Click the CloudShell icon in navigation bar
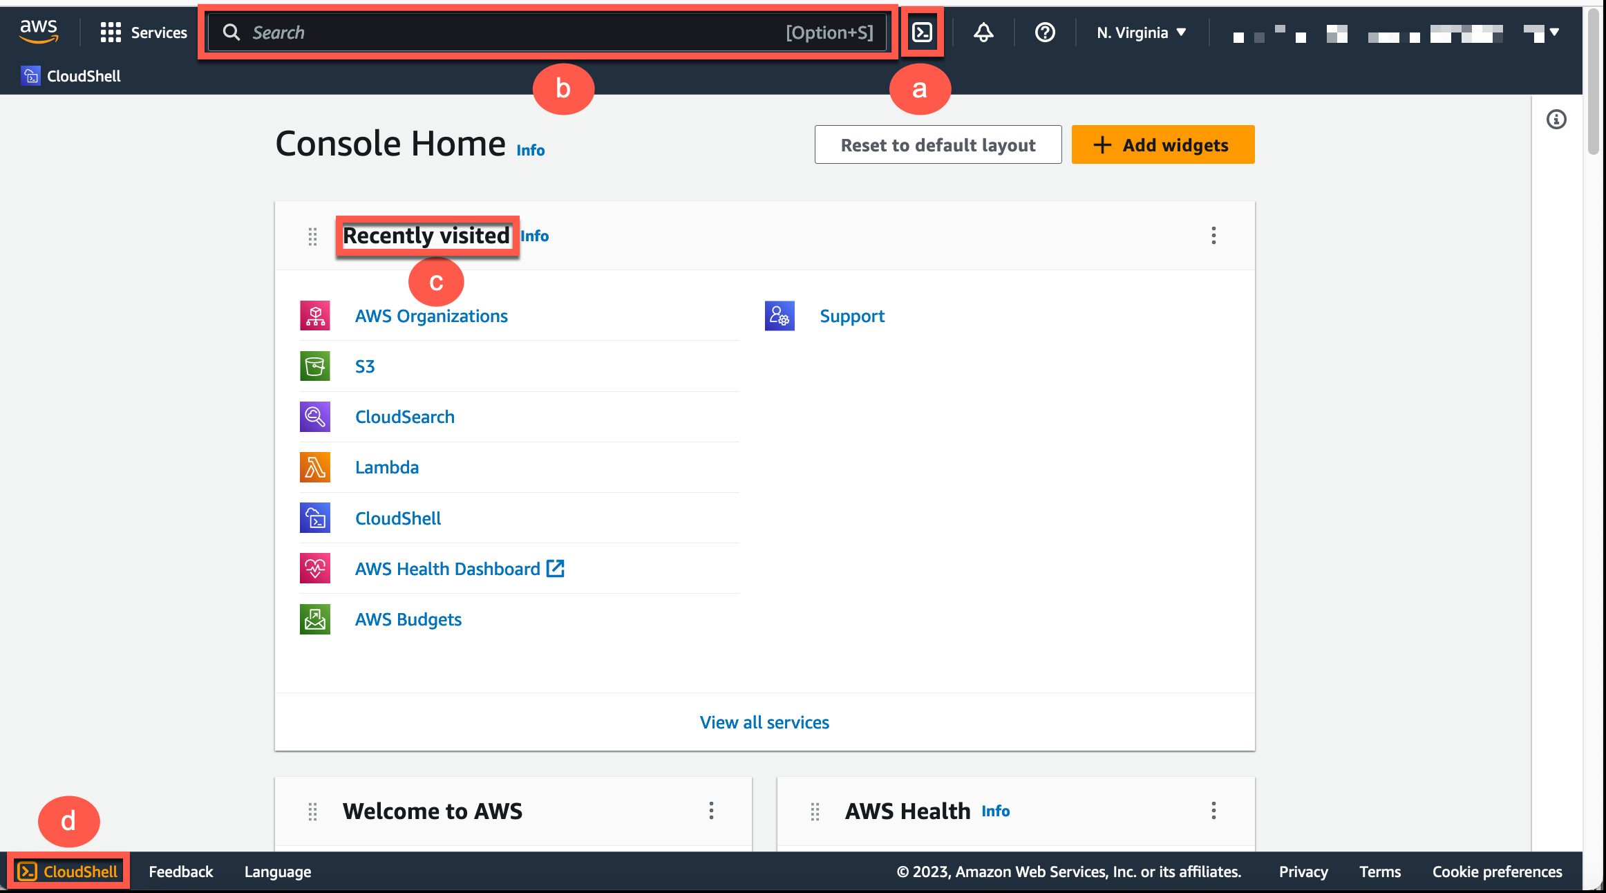This screenshot has width=1606, height=893. (x=923, y=32)
